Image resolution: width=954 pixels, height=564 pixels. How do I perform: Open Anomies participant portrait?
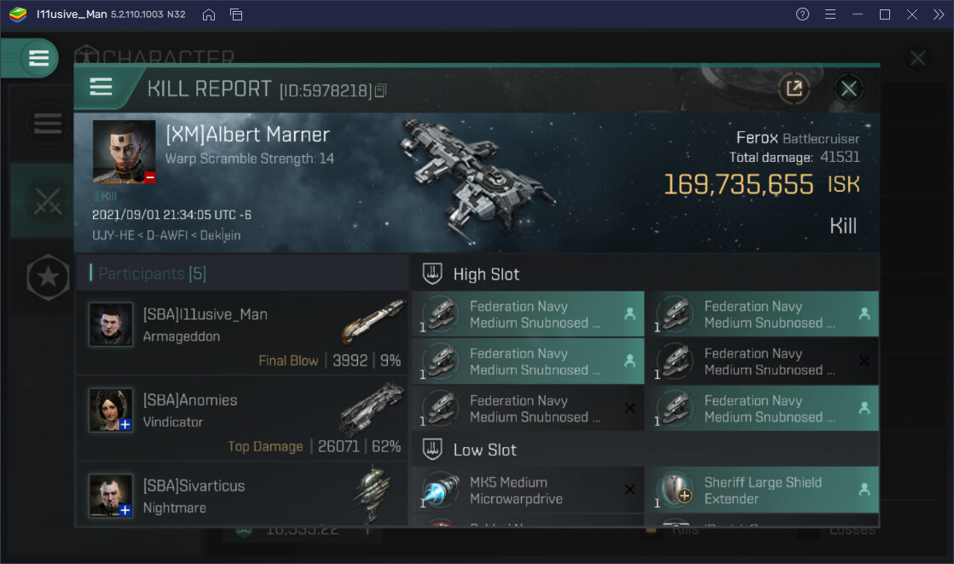tap(111, 411)
